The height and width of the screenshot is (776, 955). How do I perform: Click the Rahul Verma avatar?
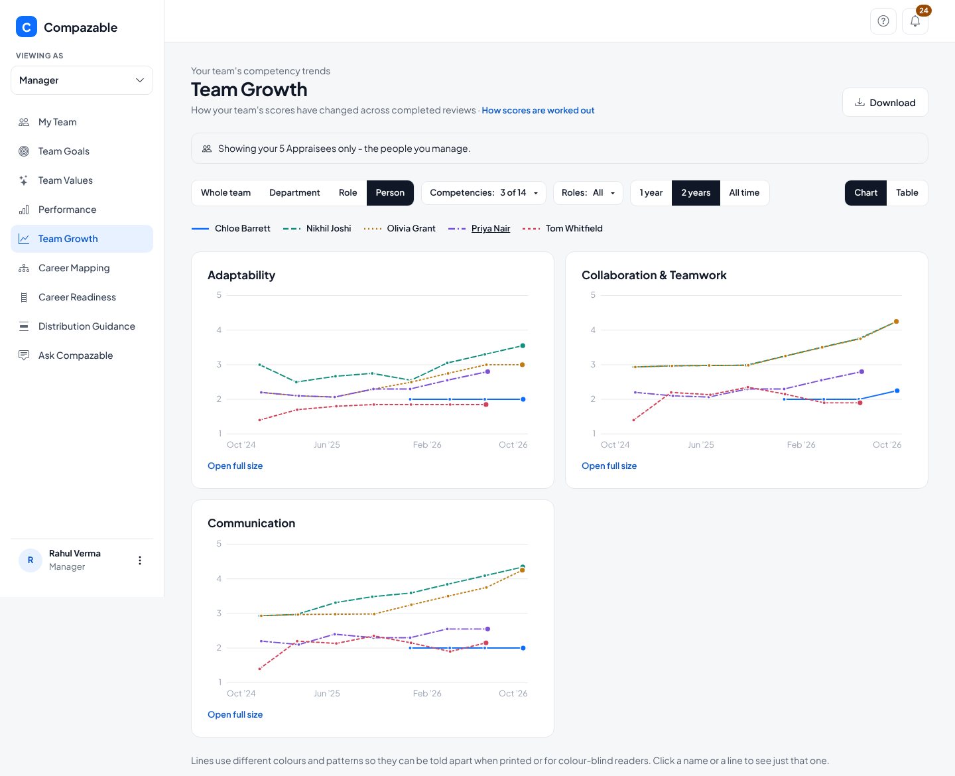click(31, 560)
